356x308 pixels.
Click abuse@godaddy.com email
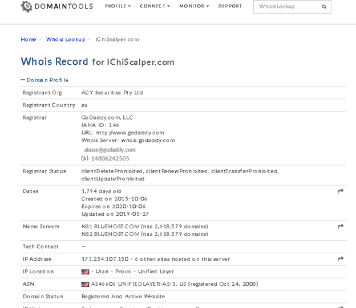pyautogui.click(x=110, y=150)
